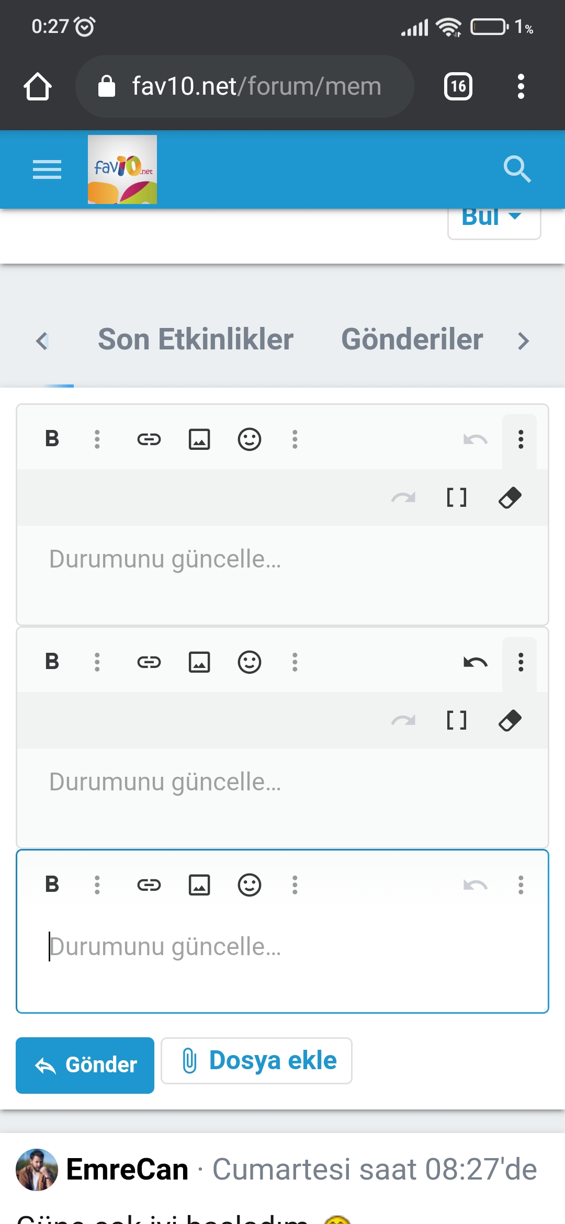Click Insert link in first editor
The width and height of the screenshot is (565, 1224).
149,439
